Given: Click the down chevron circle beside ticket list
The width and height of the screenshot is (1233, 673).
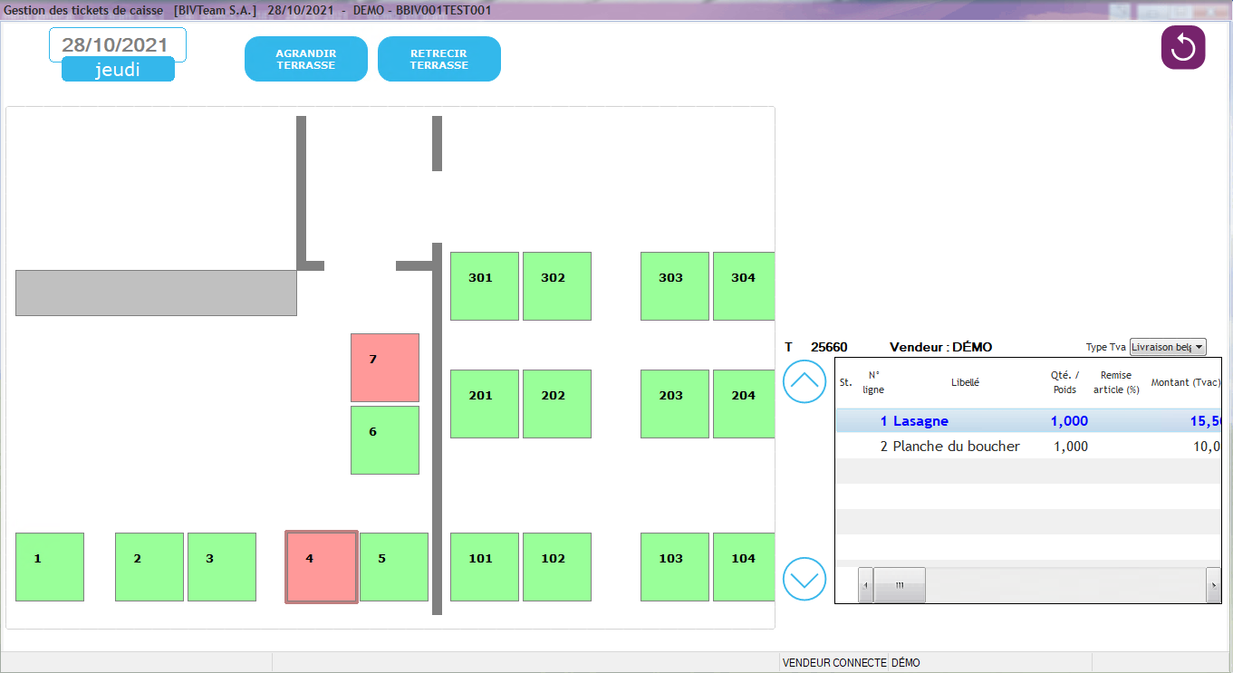Looking at the screenshot, I should 804,577.
